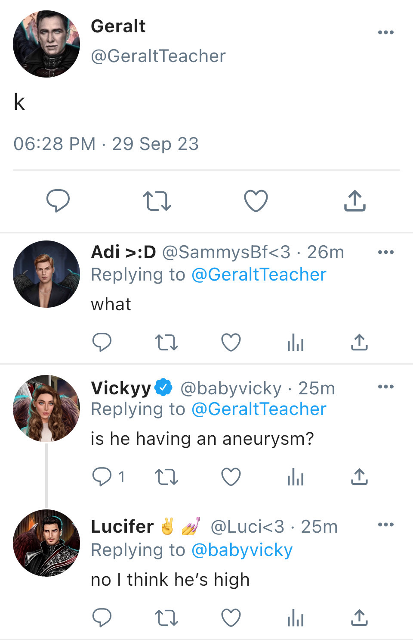Open Geralt's profile picture

tap(46, 44)
